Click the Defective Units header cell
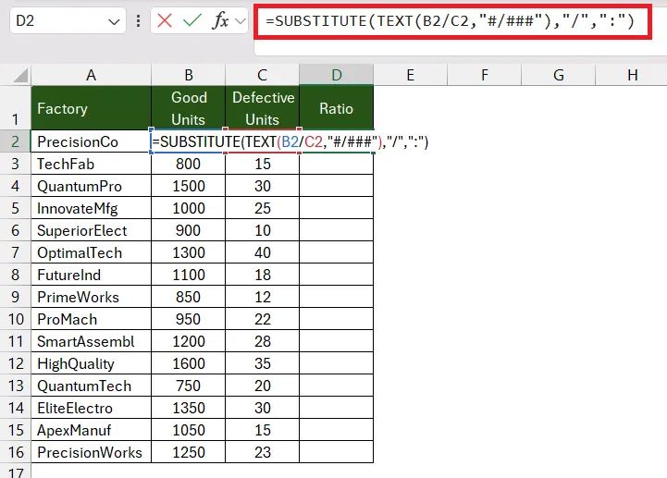 click(263, 108)
